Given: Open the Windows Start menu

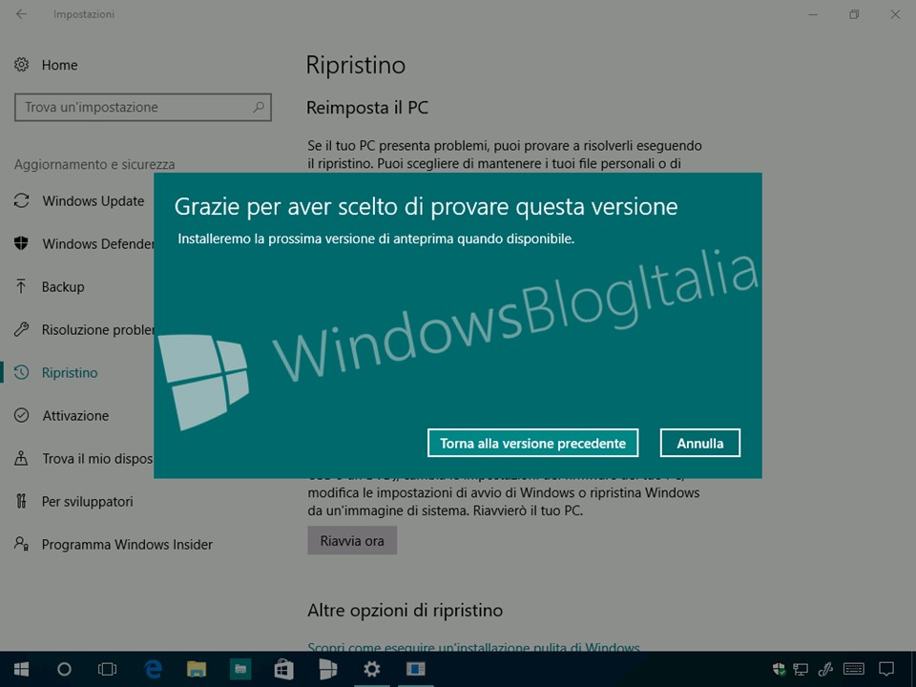Looking at the screenshot, I should point(22,669).
